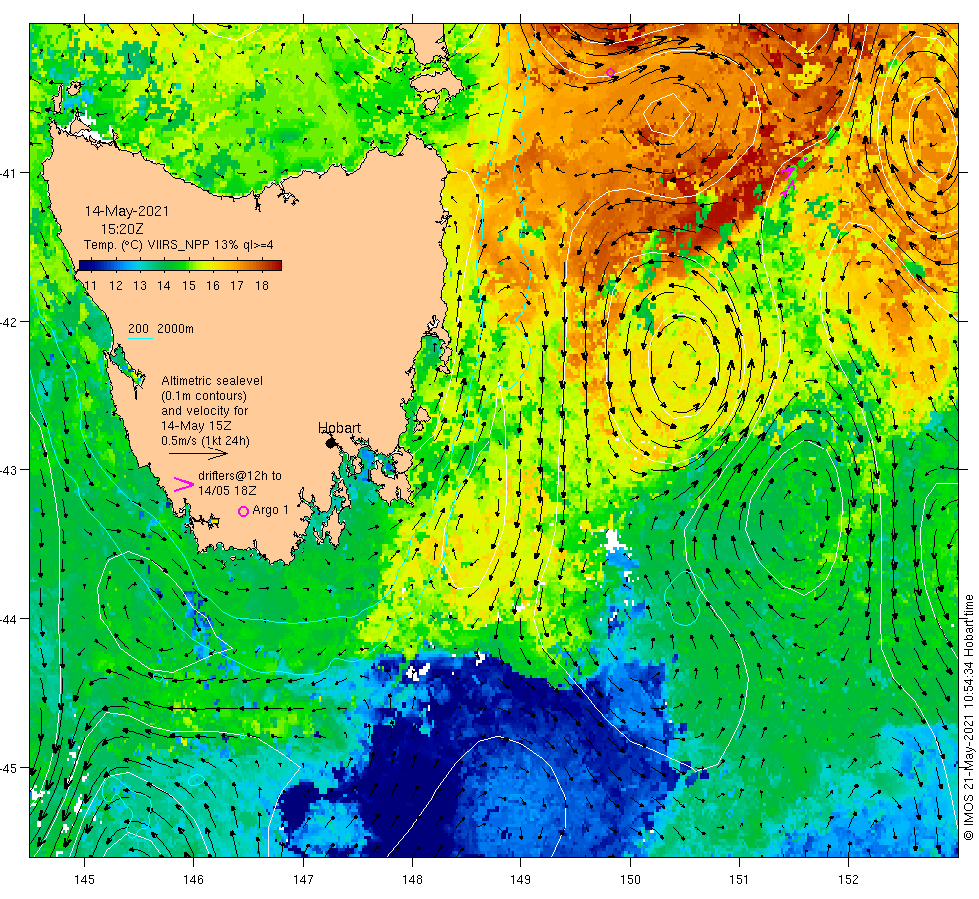Click the magenta drifter arrow legend symbol
The width and height of the screenshot is (979, 899).
tap(184, 484)
